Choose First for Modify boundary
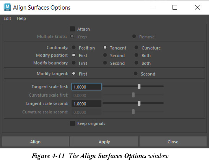This screenshot has width=209, height=163. pos(74,63)
